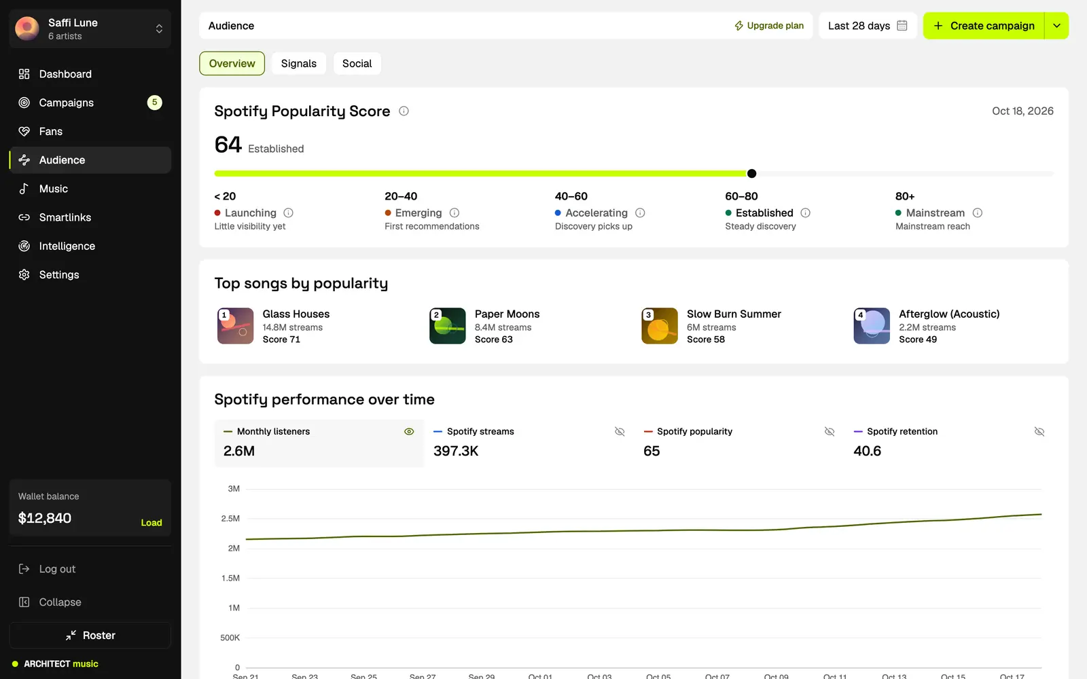1087x679 pixels.
Task: Click the calendar icon in Last 28 days
Action: pos(902,26)
